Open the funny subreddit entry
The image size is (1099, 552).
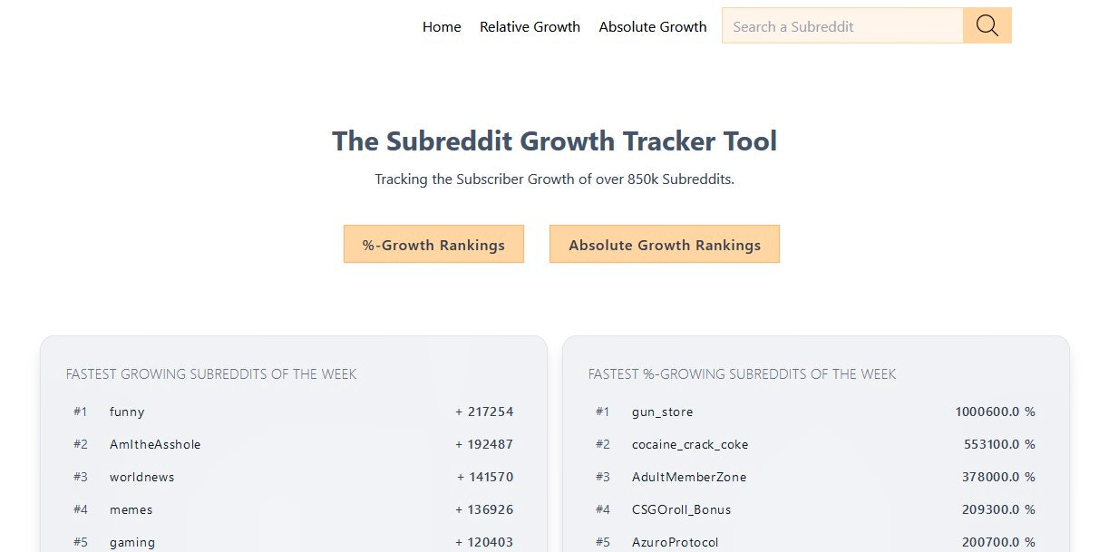coord(127,412)
